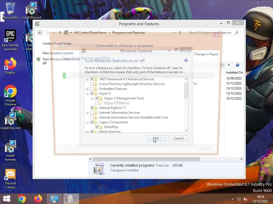Open recent locations dropdown arrow
Viewport: 273px width, 204px height.
pos(54,33)
